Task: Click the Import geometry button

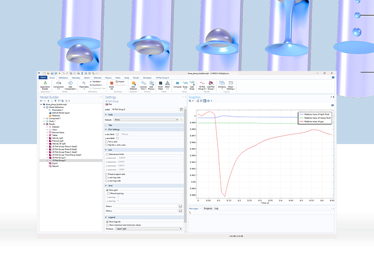Action: pyautogui.click(x=120, y=82)
